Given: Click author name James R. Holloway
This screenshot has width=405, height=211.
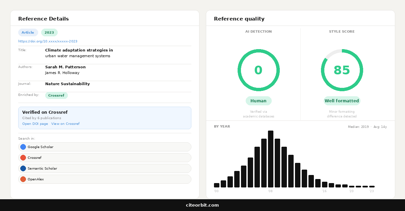Looking at the screenshot, I should point(62,73).
